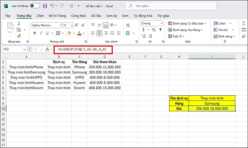Viewport: 248px width, 148px height.
Task: Click the Decrease Indent icon
Action: click(x=112, y=33)
